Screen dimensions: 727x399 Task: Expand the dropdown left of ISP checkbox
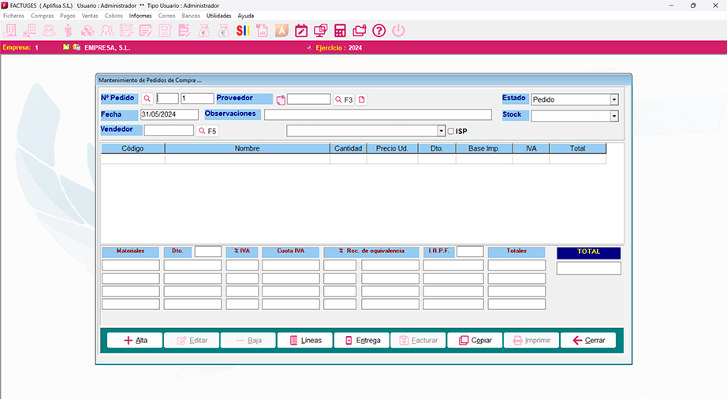click(441, 131)
